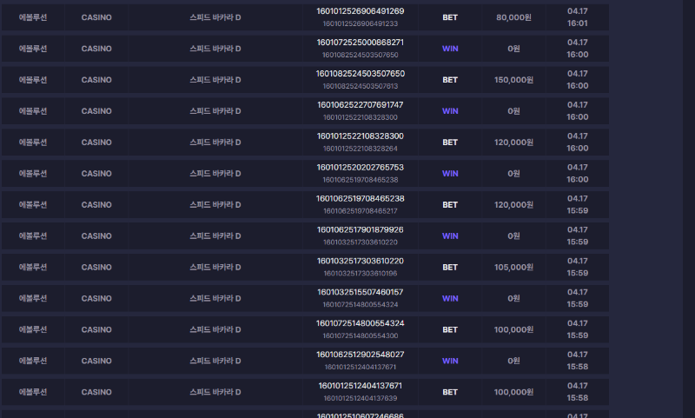695x418 pixels.
Task: Open transaction ID 1601012520202765753
Action: pos(361,168)
